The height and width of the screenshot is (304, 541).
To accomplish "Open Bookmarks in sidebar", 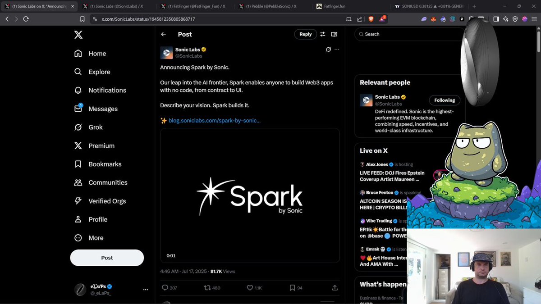I will pos(98,164).
